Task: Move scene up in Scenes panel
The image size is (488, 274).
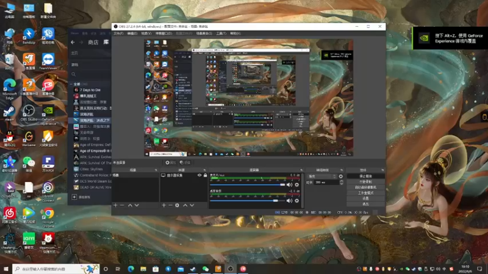Action: [130, 205]
